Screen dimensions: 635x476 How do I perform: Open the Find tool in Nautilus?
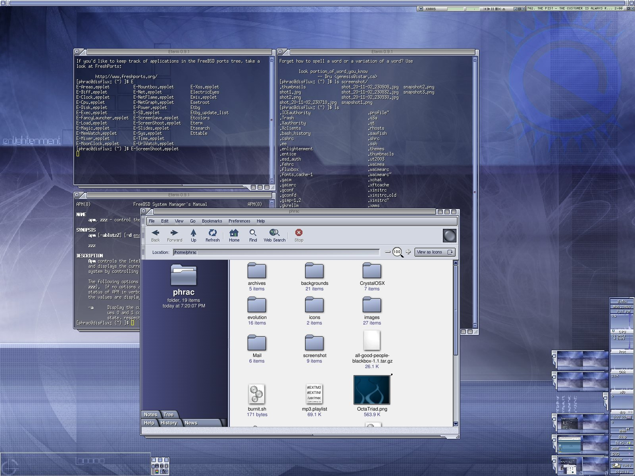click(x=253, y=235)
